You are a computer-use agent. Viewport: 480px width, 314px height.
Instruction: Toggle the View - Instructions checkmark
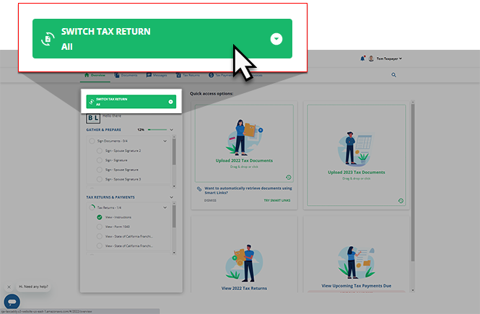pyautogui.click(x=99, y=217)
